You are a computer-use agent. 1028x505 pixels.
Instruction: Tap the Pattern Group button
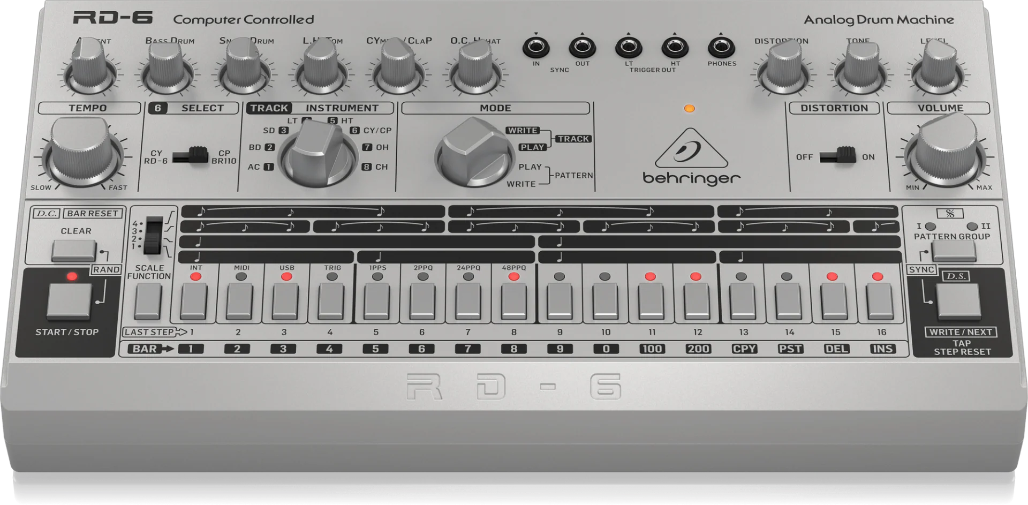click(954, 250)
